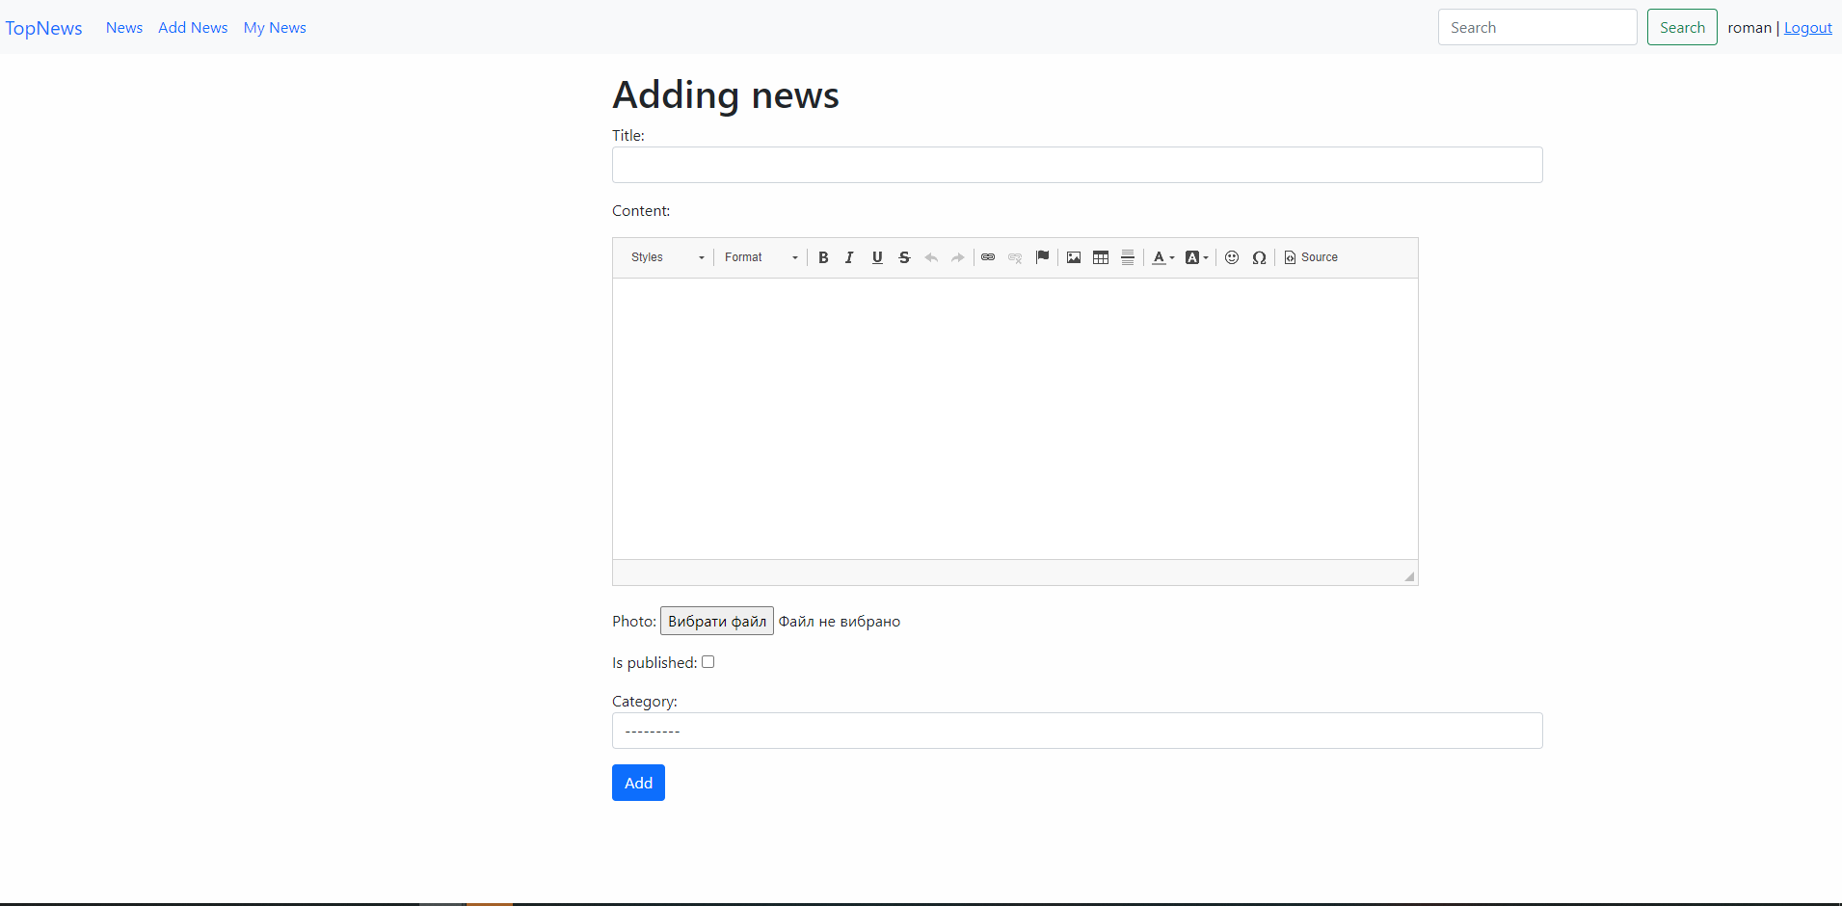Open the text color picker
This screenshot has height=906, width=1842.
(1161, 257)
